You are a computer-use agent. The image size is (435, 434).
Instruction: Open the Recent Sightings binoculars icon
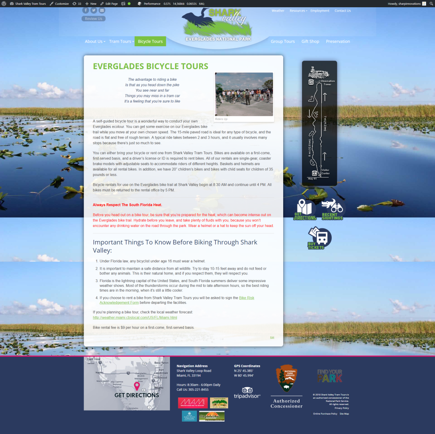click(332, 209)
